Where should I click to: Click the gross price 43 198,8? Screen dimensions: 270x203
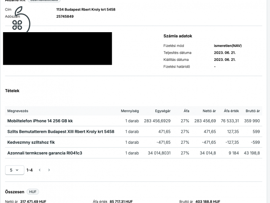coord(252,153)
